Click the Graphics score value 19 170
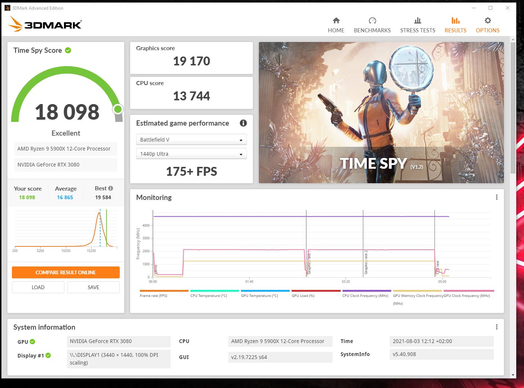Image resolution: width=524 pixels, height=388 pixels. tap(192, 61)
